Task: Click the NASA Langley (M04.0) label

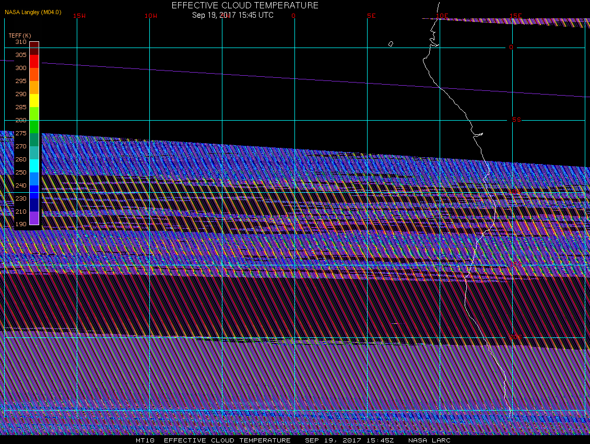Action: [x=33, y=12]
